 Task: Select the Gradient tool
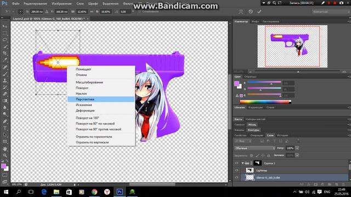click(5, 101)
